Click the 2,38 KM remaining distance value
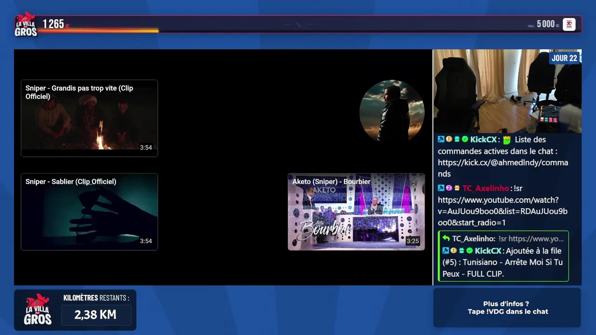The image size is (596, 335). [95, 315]
